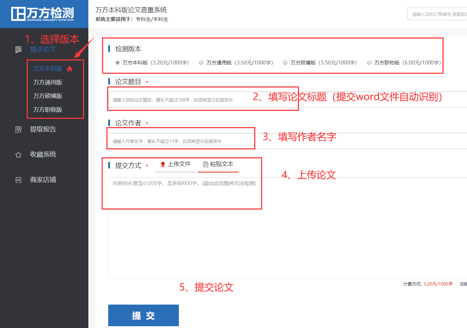The image size is (467, 328).
Task: Switch to the 上传文件 tab
Action: (176, 164)
